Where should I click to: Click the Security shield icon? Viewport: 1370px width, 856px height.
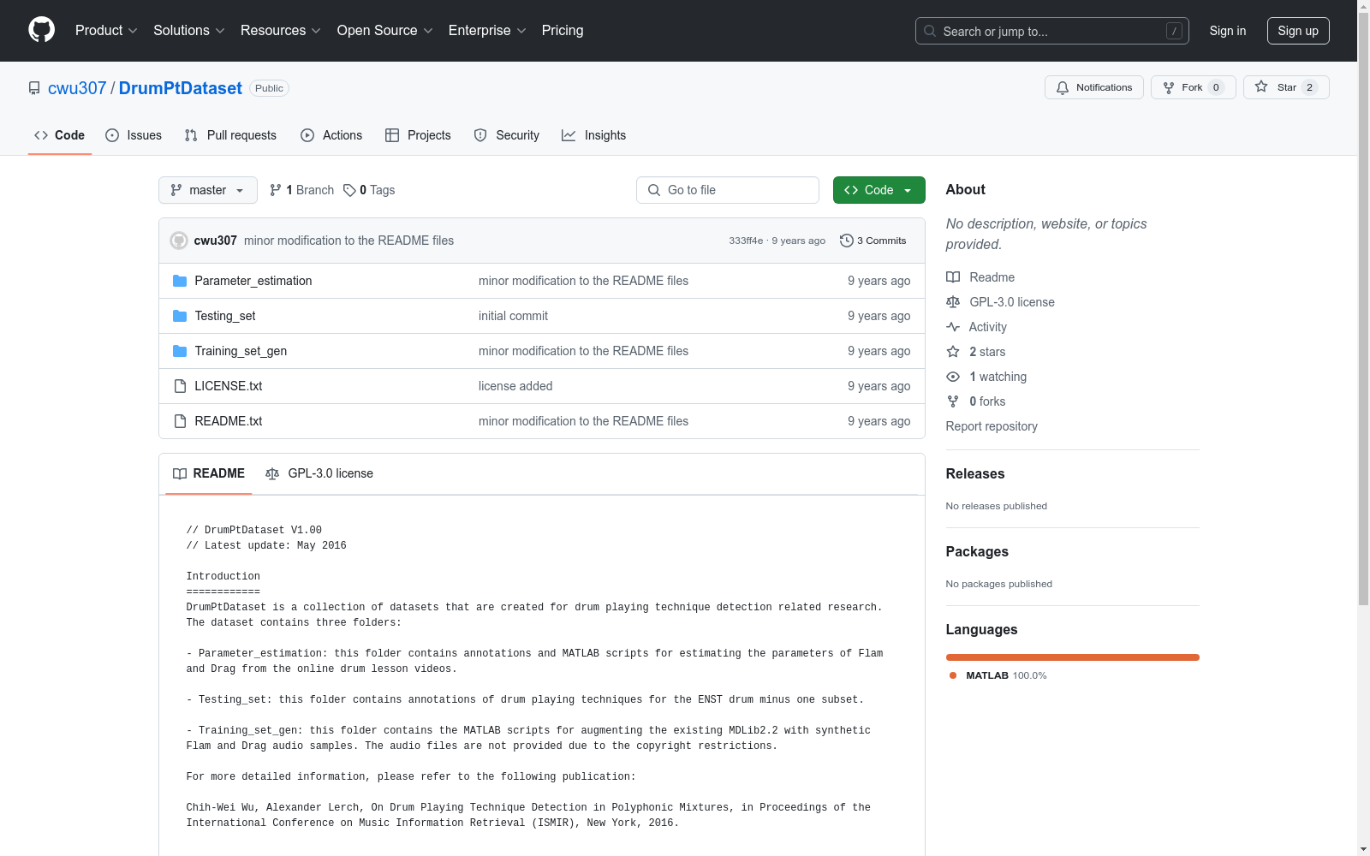pyautogui.click(x=480, y=135)
